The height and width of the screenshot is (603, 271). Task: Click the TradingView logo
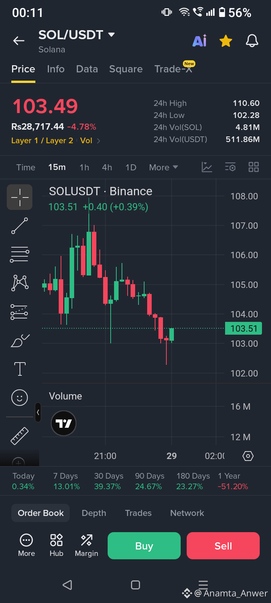(64, 423)
